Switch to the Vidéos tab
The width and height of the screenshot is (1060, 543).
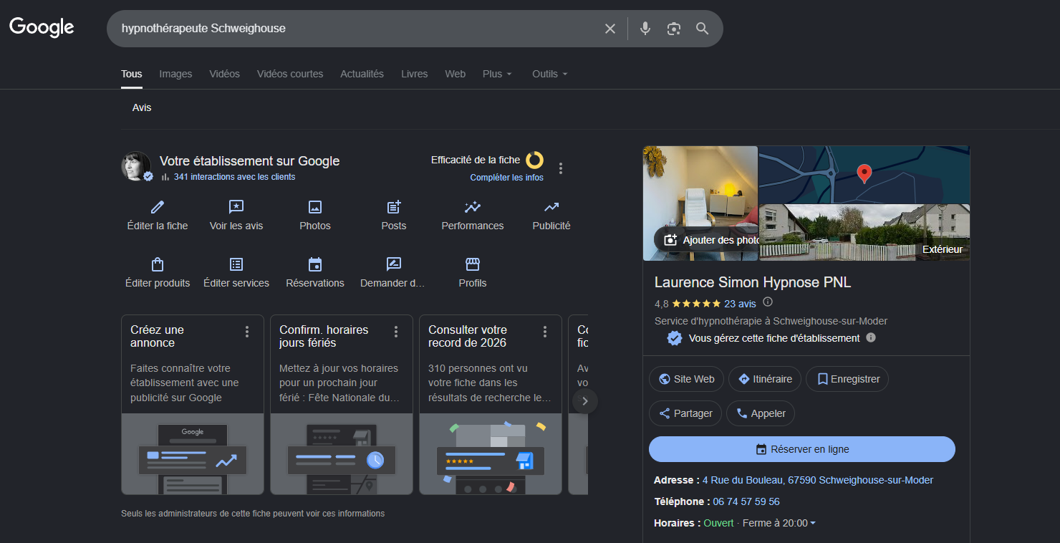click(x=224, y=74)
